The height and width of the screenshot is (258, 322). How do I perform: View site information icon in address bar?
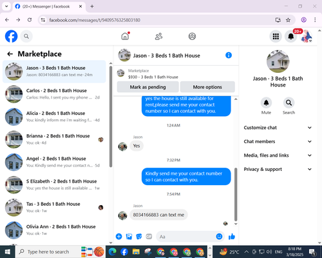(43, 20)
